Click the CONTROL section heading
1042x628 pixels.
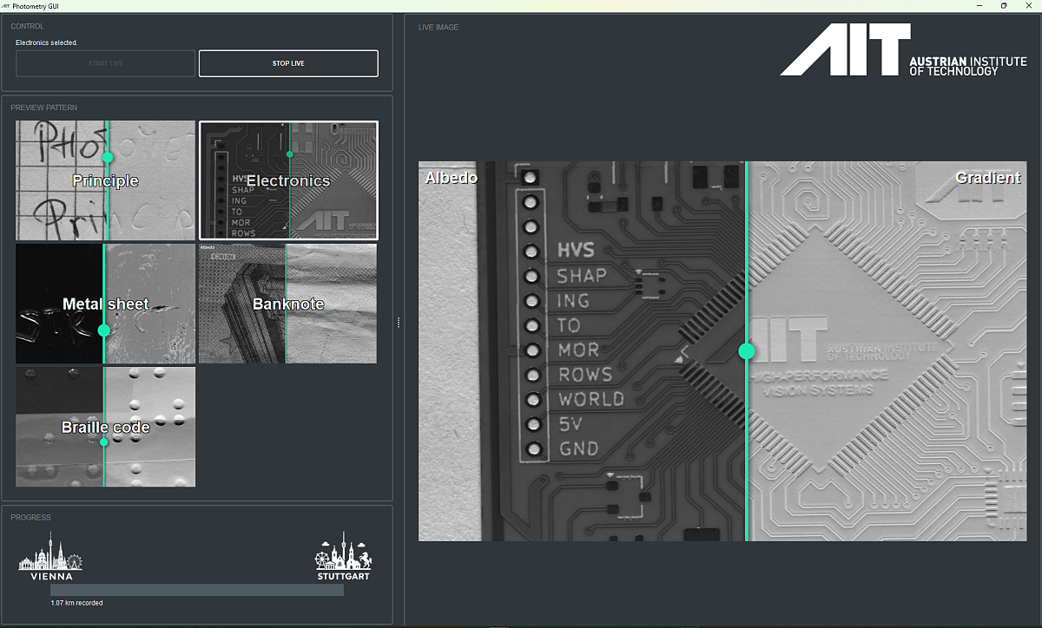coord(27,27)
